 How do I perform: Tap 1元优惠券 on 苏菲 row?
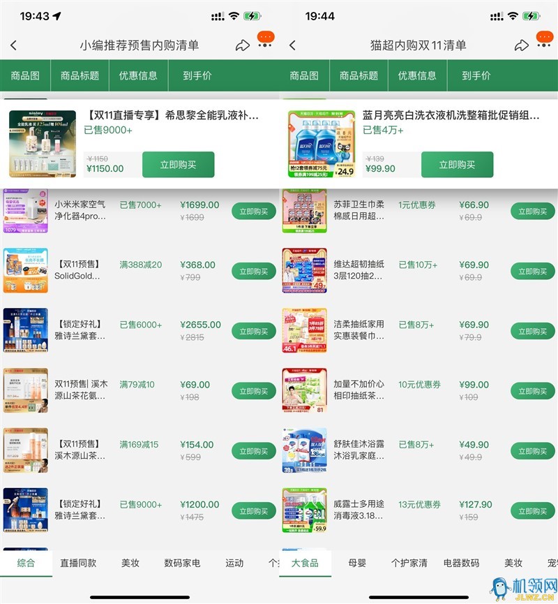(x=417, y=205)
